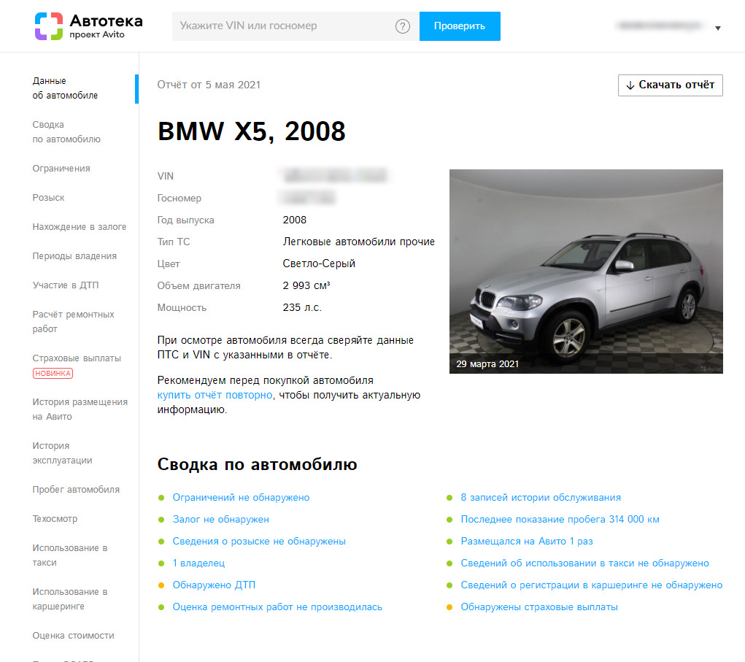The width and height of the screenshot is (745, 662).
Task: Open the VIN help question-mark icon
Action: (x=403, y=26)
